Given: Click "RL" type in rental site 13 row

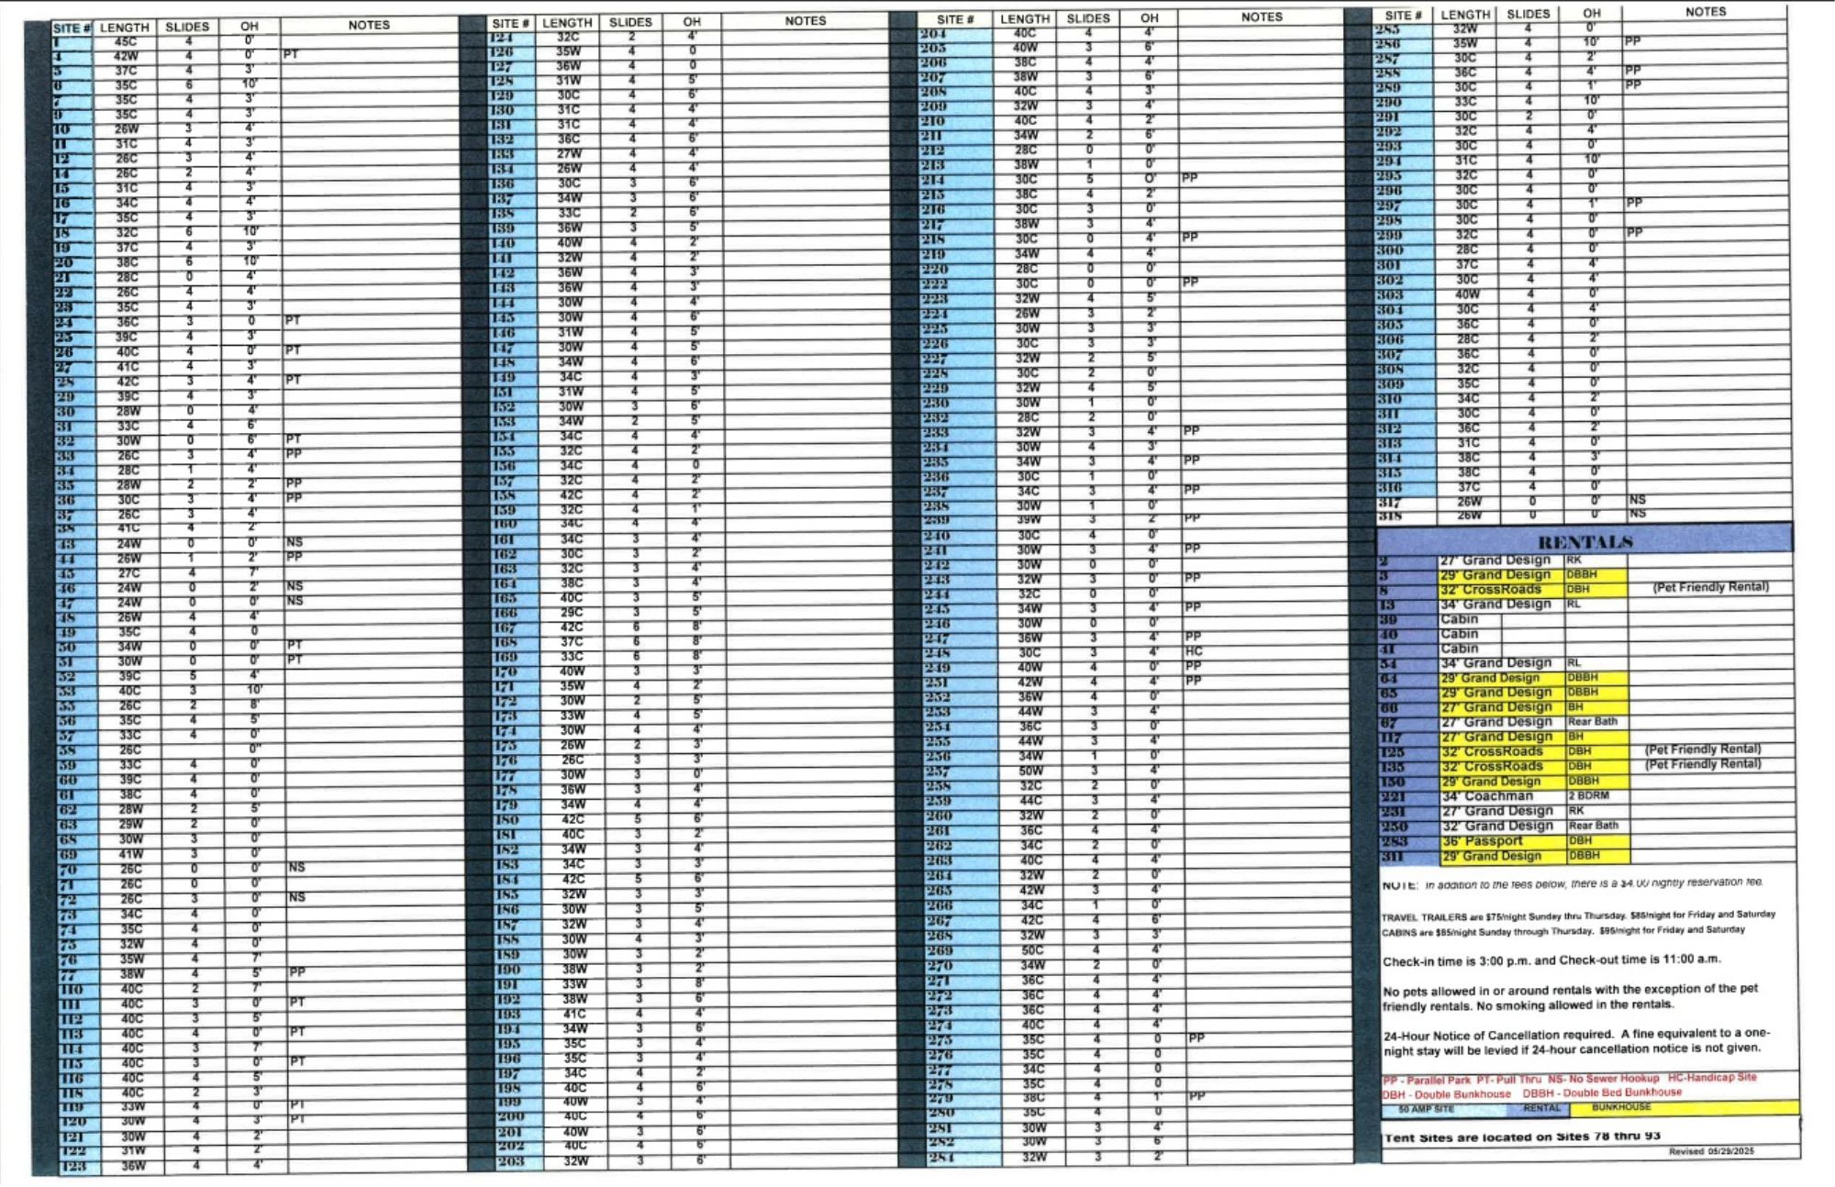Looking at the screenshot, I should click(x=1574, y=604).
